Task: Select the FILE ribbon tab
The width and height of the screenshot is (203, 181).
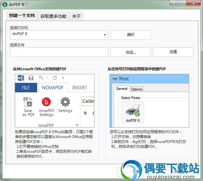Action: (x=26, y=88)
